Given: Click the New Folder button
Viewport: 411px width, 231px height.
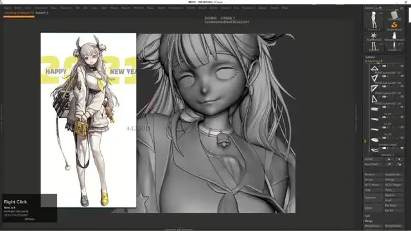Looking at the screenshot, I should pyautogui.click(x=374, y=164).
